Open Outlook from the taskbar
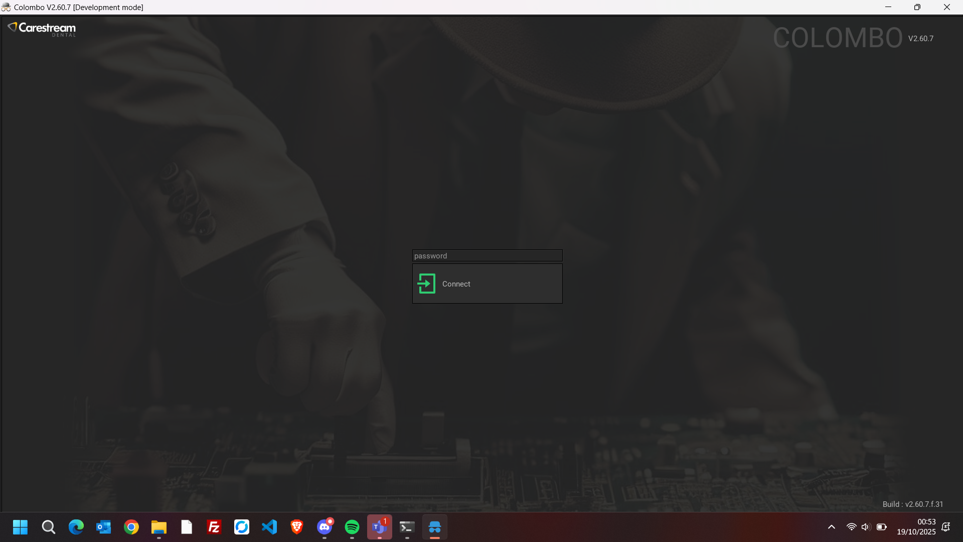Image resolution: width=963 pixels, height=542 pixels. (104, 527)
